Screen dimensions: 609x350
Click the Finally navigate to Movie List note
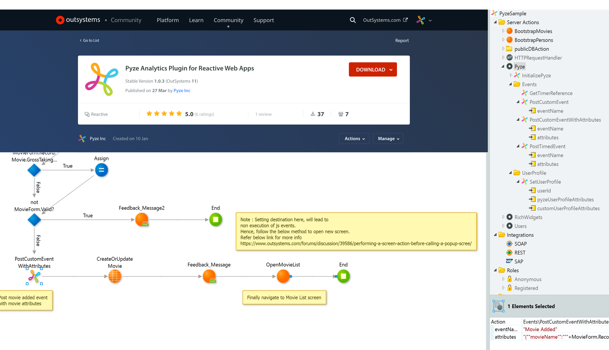pos(284,297)
